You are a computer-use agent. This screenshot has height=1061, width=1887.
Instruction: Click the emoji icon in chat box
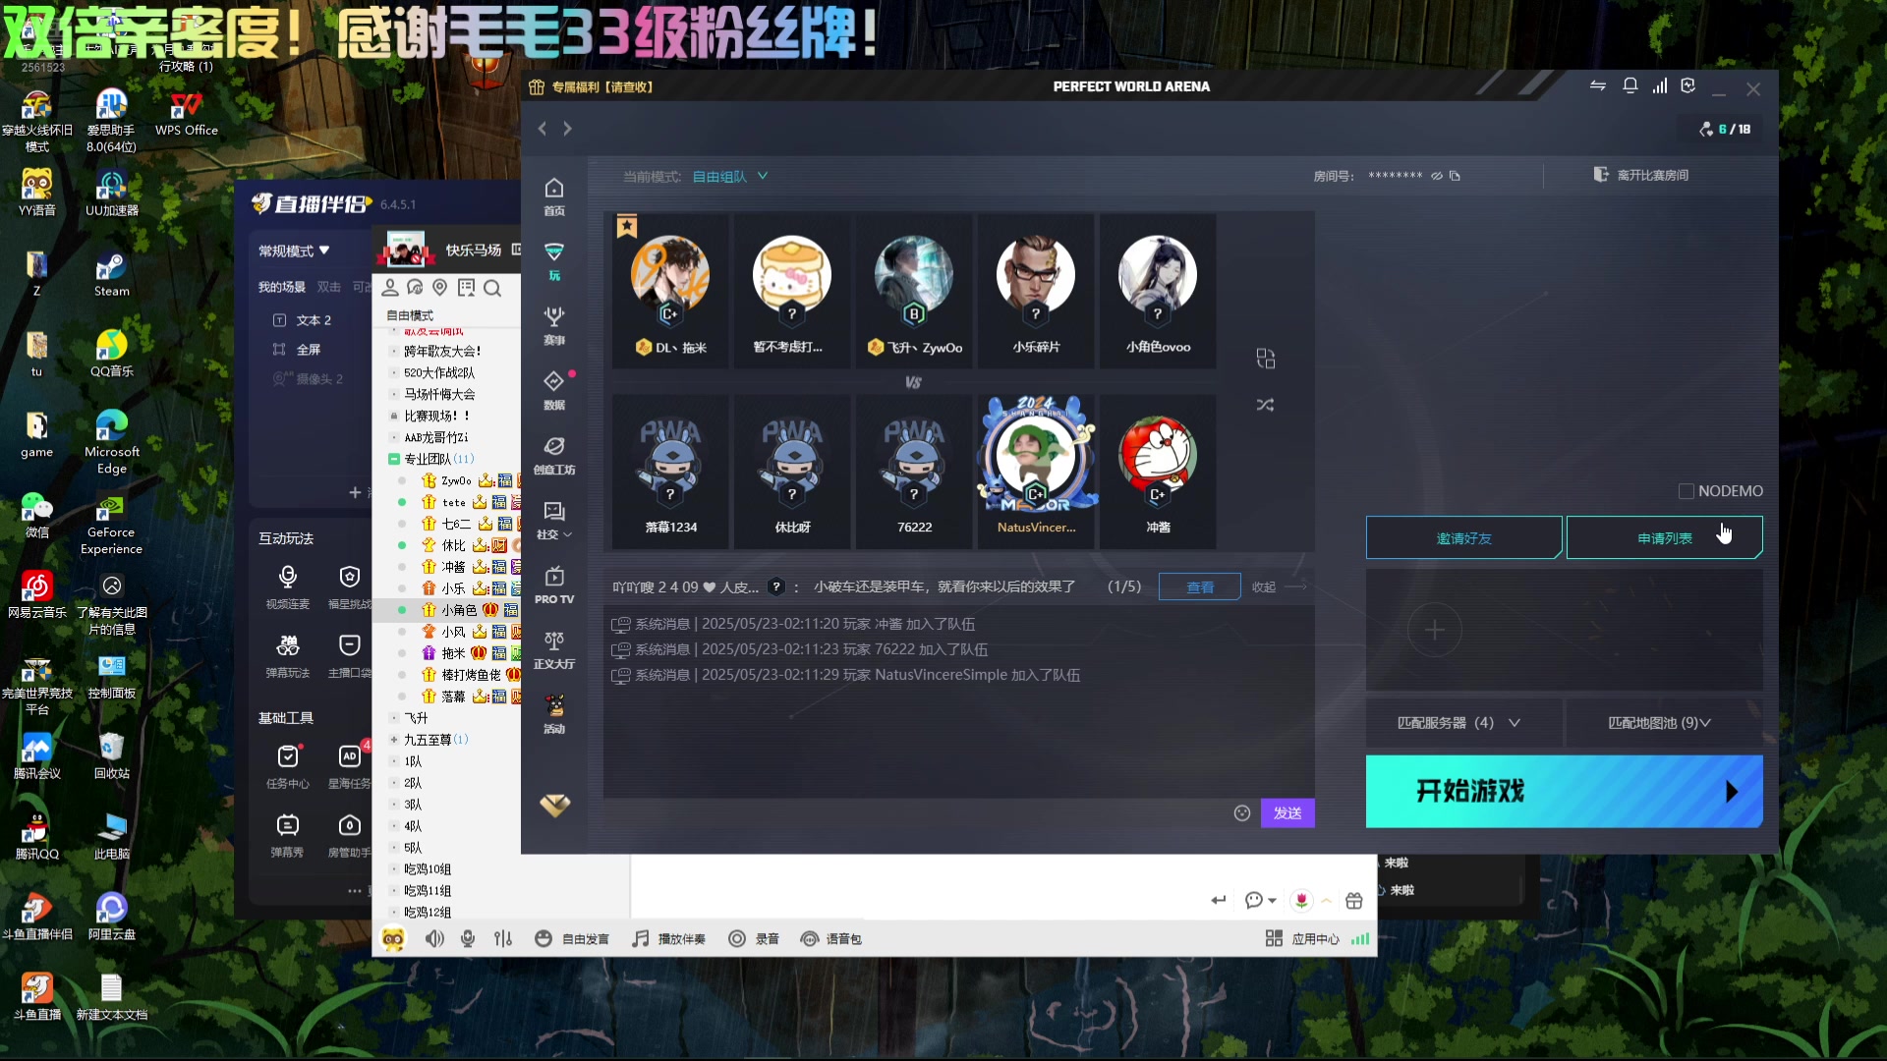tap(1242, 813)
